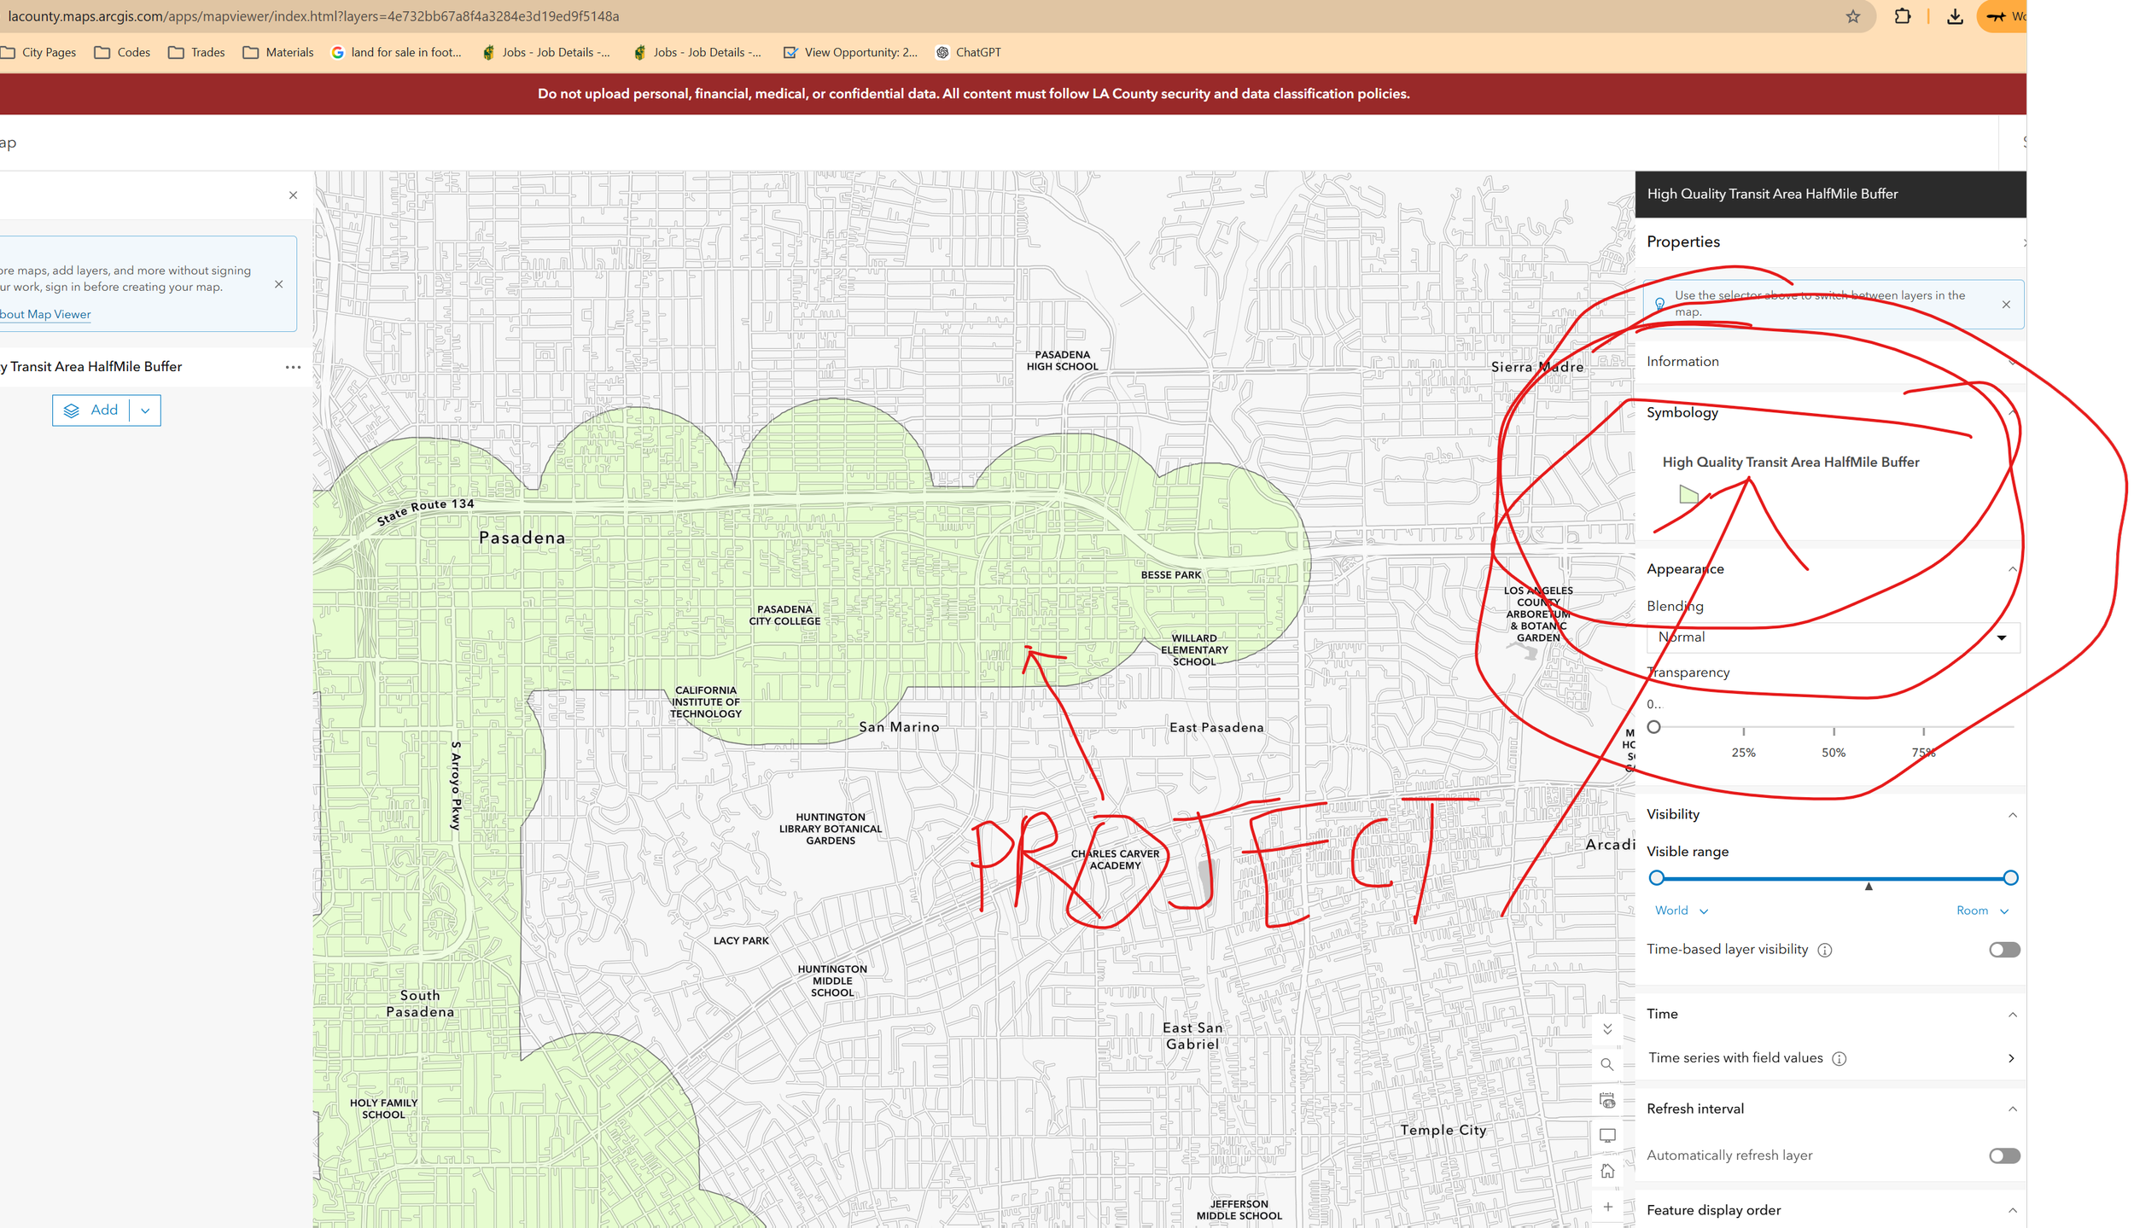The width and height of the screenshot is (2134, 1228).
Task: Click the visible range right handle
Action: point(2009,877)
